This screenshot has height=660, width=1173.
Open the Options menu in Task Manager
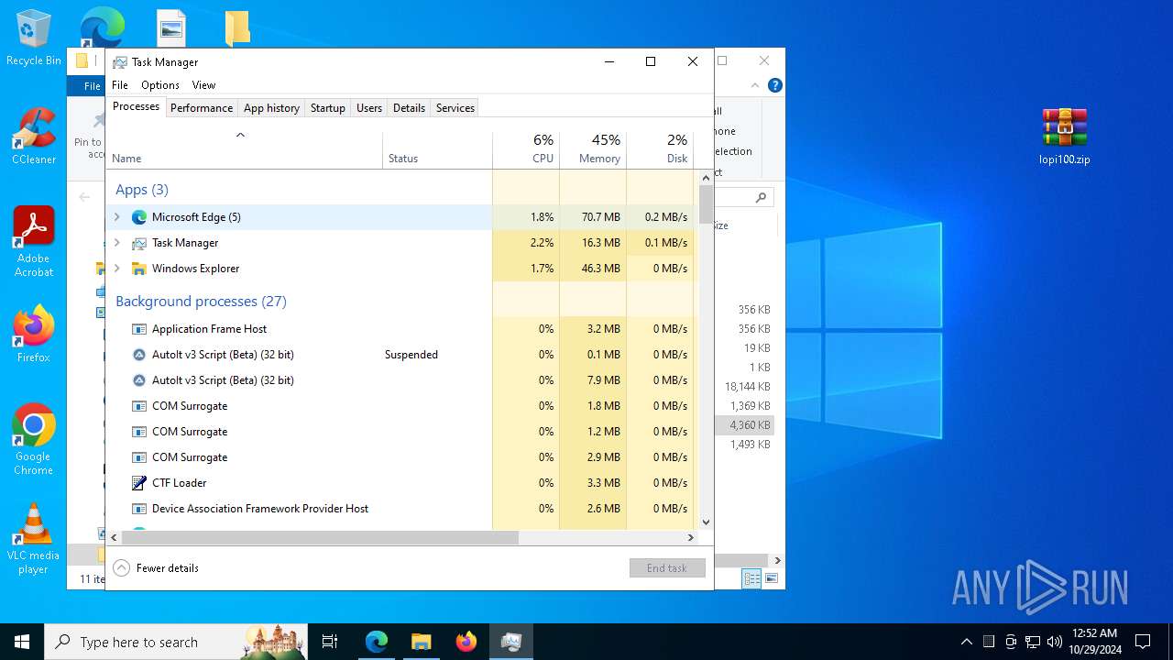point(160,85)
